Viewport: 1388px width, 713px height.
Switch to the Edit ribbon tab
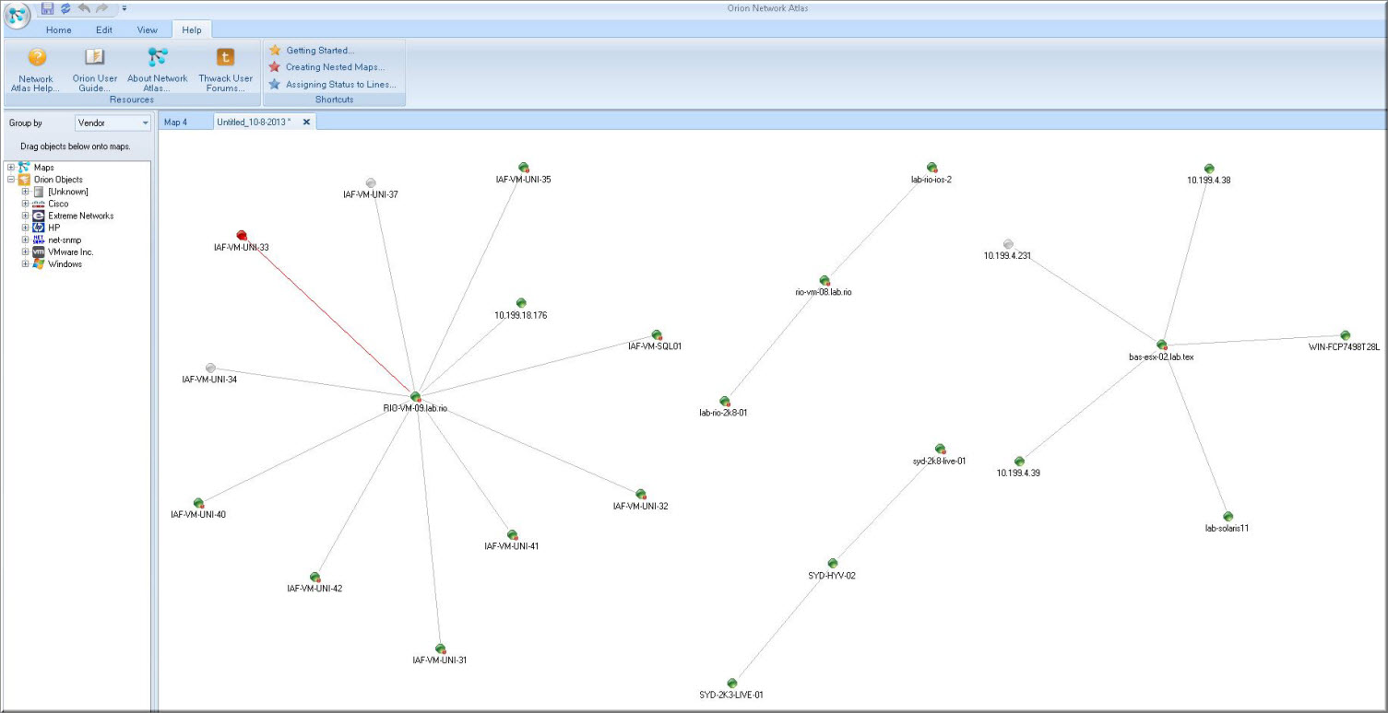[104, 29]
